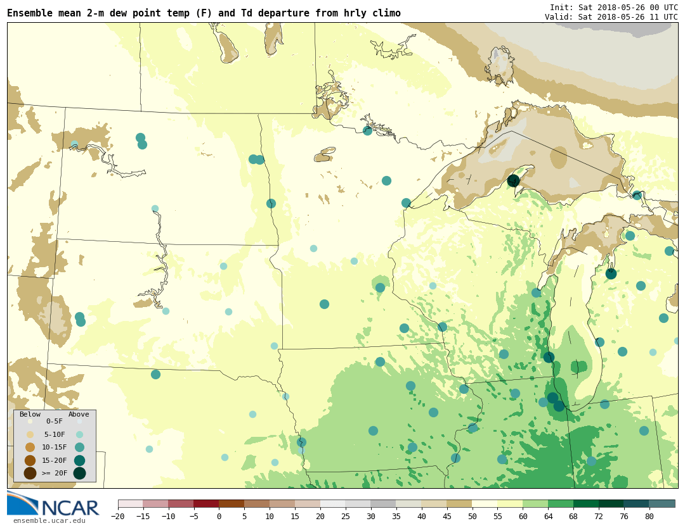685x528 pixels.
Task: Select the color bar segment between 35 and 40
Action: tap(409, 504)
